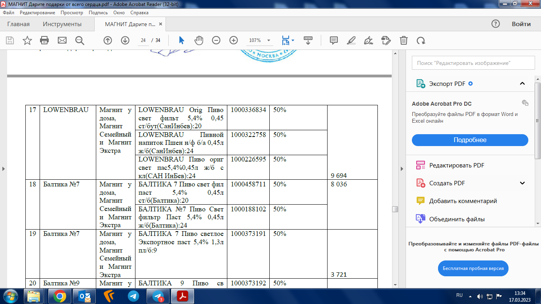541x304 pixels.
Task: Click the Export PDF tool icon
Action: point(420,84)
